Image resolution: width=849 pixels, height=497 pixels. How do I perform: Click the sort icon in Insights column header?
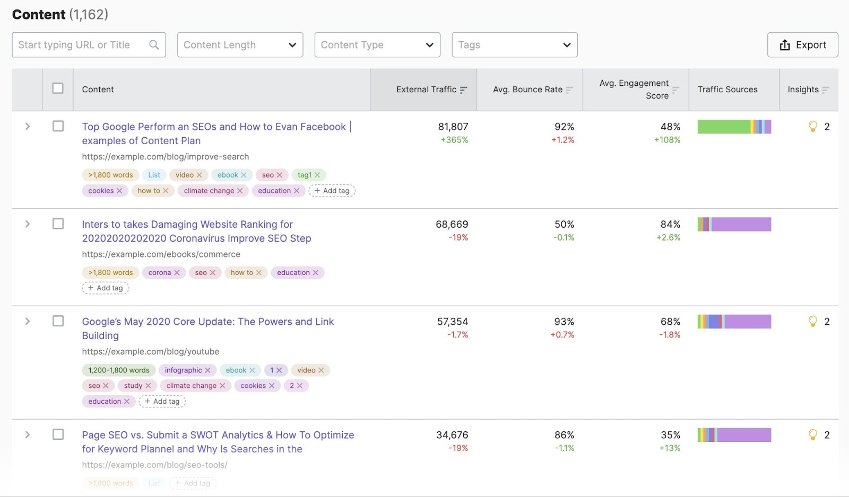(x=826, y=90)
